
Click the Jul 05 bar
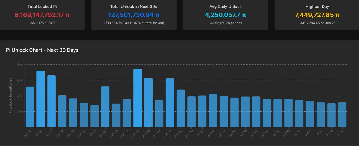coord(245,112)
